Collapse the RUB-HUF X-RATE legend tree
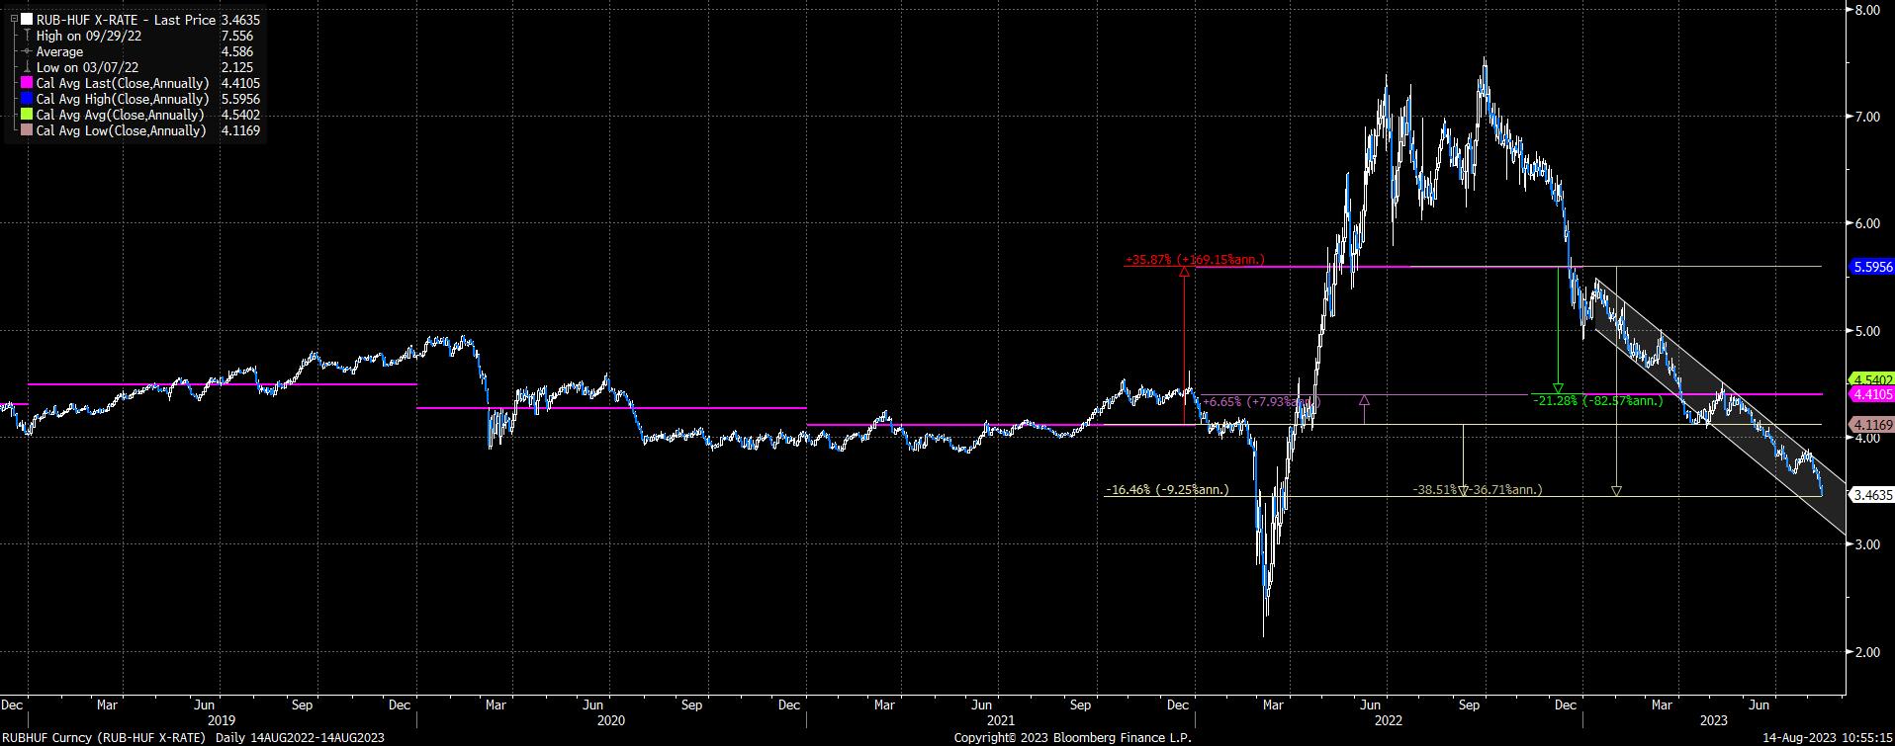Image resolution: width=1895 pixels, height=746 pixels. (x=14, y=20)
